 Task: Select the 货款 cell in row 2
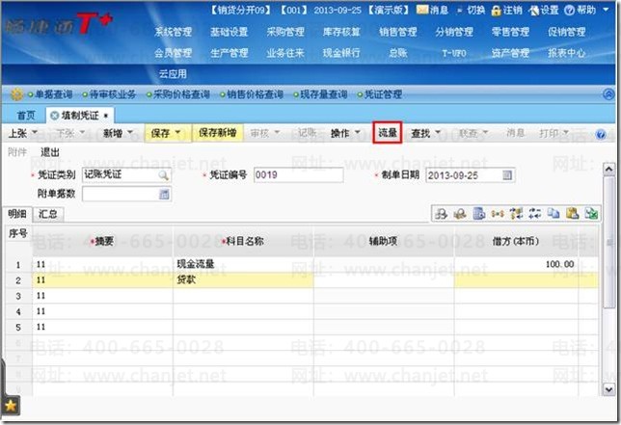[243, 280]
